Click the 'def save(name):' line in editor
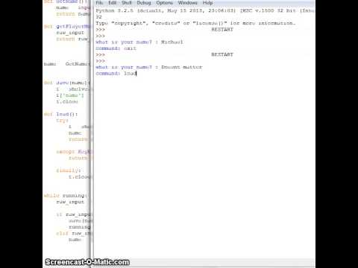Screen dimensions: 358x268 click(66, 83)
